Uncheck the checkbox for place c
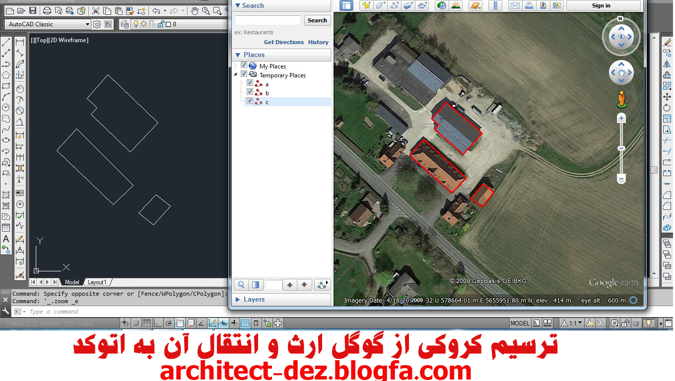This screenshot has width=675, height=381. pyautogui.click(x=250, y=101)
